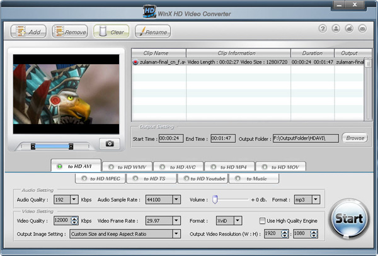Click the Output Folder path field
The height and width of the screenshot is (256, 378).
(x=306, y=138)
